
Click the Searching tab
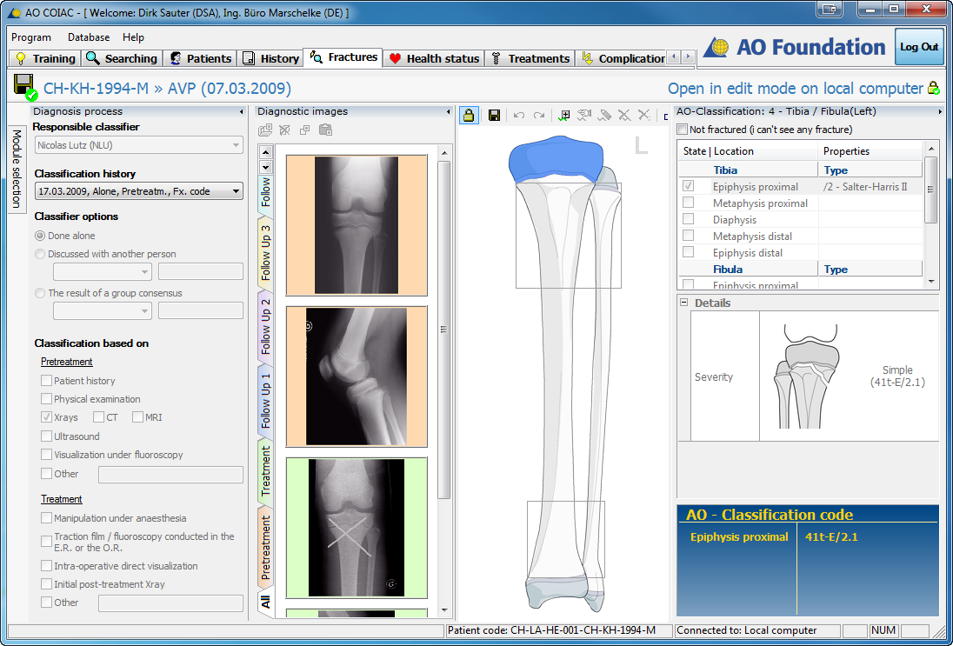(x=122, y=58)
